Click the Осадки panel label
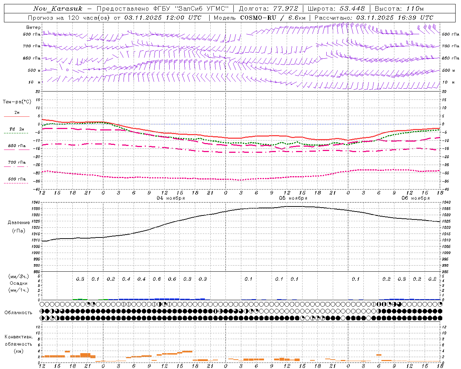461x369 pixels. pos(19,283)
